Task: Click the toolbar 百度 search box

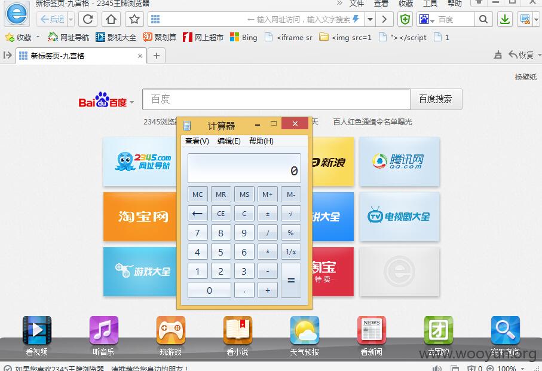Action: [455, 19]
